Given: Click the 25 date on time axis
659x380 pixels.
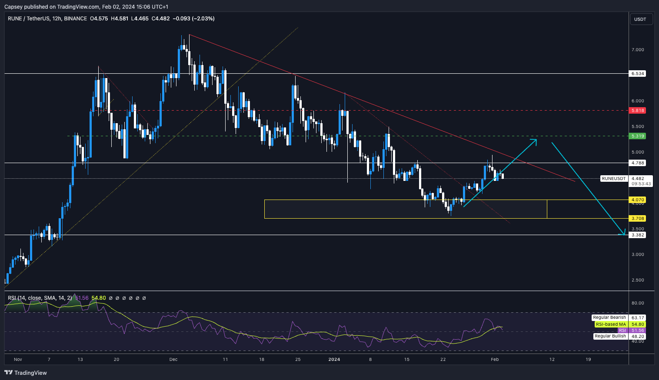Looking at the screenshot, I should [298, 359].
